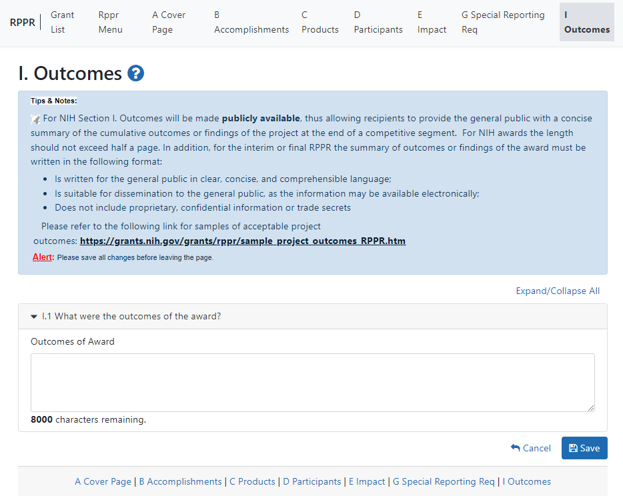Open sample project outcomes NIH link
This screenshot has width=623, height=500.
coord(242,241)
